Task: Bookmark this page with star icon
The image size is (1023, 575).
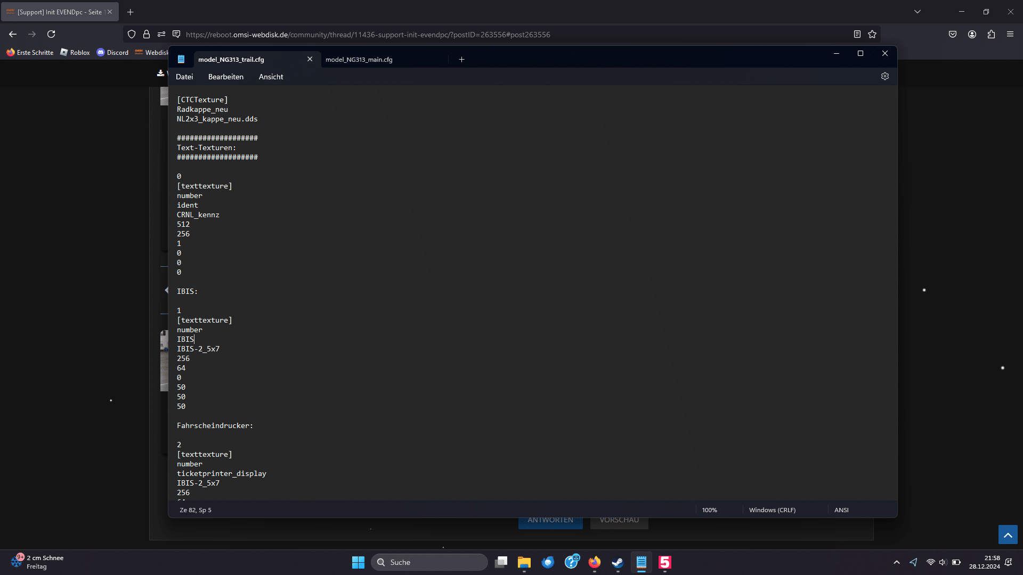Action: pos(872,34)
